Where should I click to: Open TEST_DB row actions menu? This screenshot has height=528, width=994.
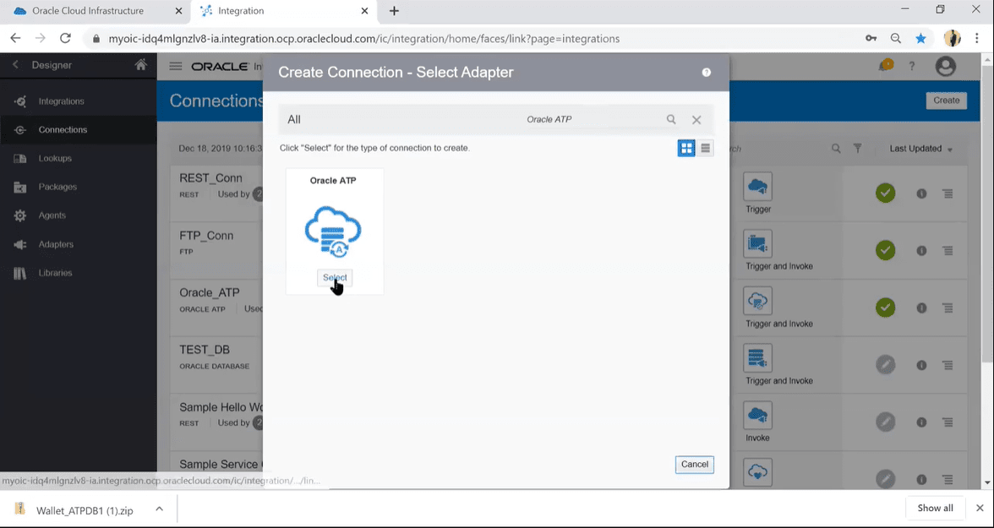[948, 365]
